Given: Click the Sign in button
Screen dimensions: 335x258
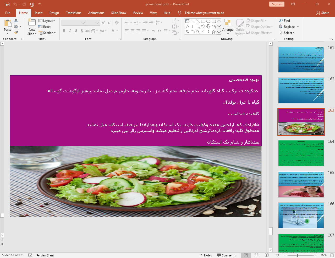Looking at the screenshot, I should [x=277, y=4].
